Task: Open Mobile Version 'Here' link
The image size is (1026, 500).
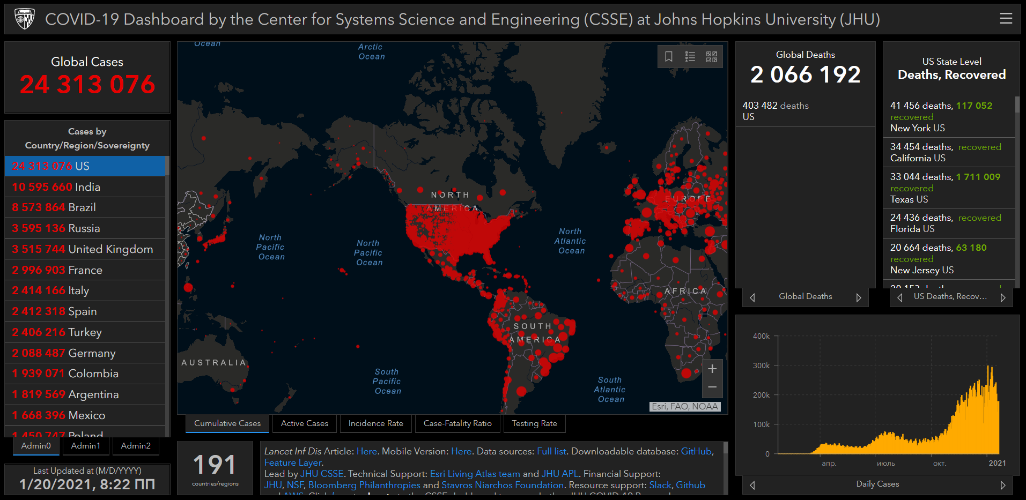Action: [x=461, y=451]
